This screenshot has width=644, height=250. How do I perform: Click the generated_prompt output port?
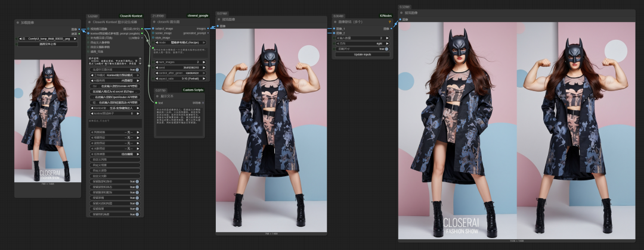(x=208, y=33)
